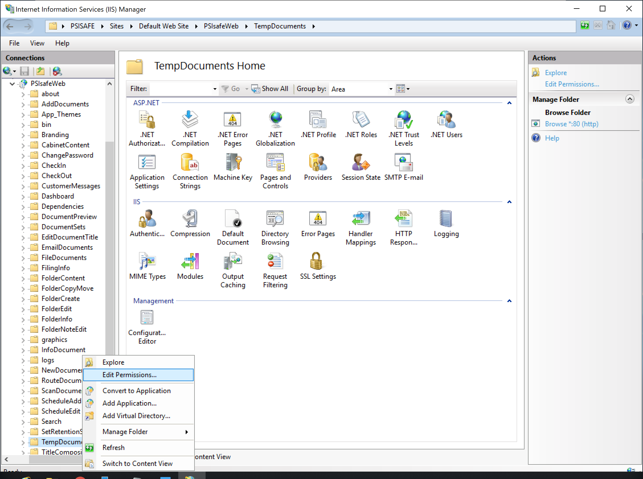Open Session State feature

(x=361, y=167)
